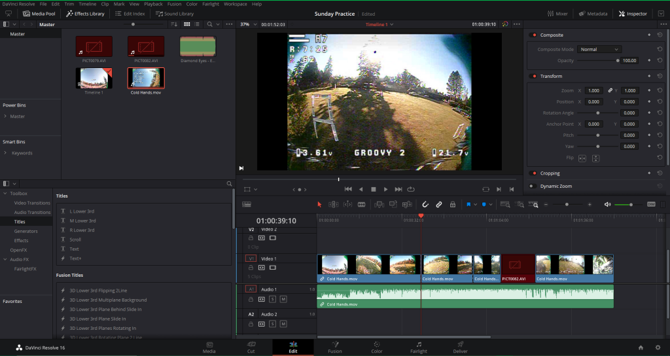Open the Project Settings gear icon
Screen dimensions: 670x356
coord(658,347)
